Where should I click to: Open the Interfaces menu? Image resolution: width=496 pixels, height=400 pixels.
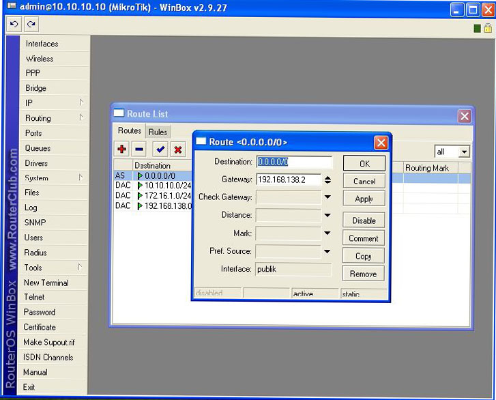click(54, 44)
